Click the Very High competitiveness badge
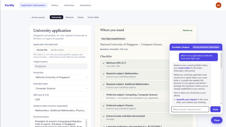The width and height of the screenshot is (226, 127). 113,39
